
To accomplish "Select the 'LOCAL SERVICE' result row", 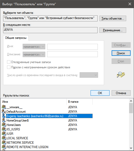I will 47,138.
